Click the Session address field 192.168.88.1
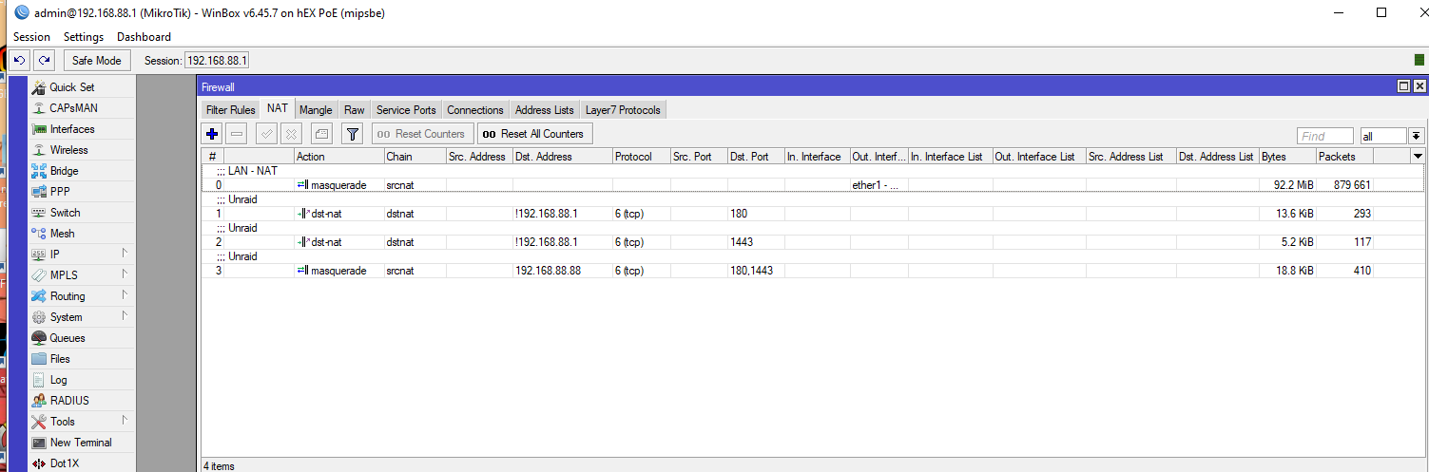1429x472 pixels. 217,61
